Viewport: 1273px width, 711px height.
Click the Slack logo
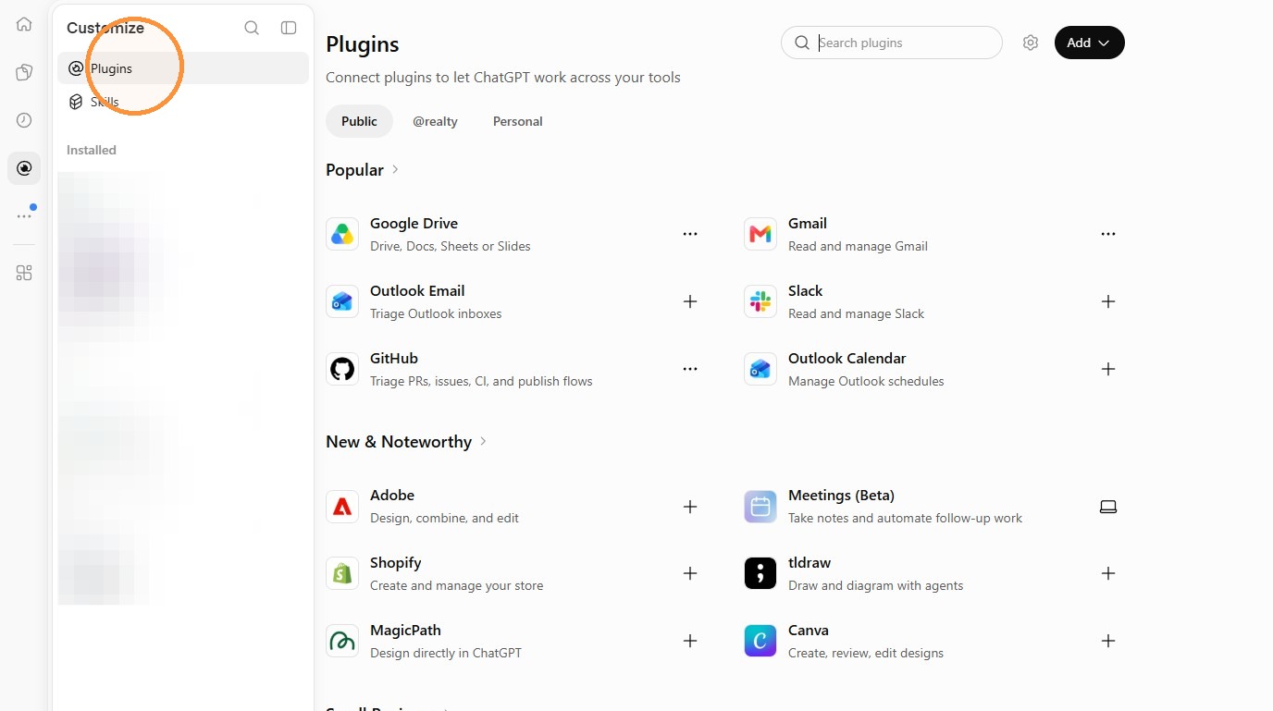pos(760,301)
